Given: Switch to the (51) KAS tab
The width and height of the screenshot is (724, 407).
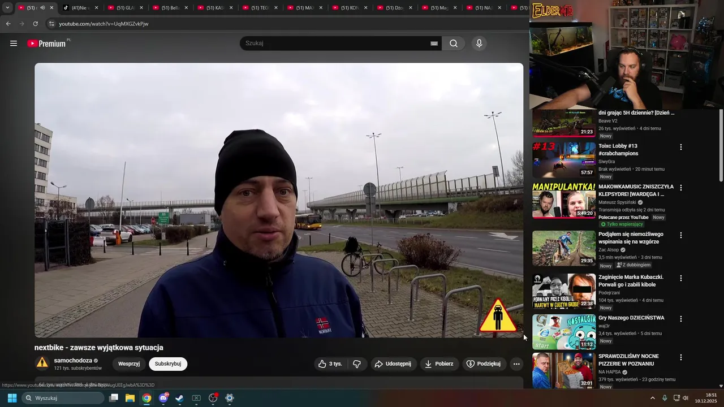Looking at the screenshot, I should pyautogui.click(x=215, y=8).
